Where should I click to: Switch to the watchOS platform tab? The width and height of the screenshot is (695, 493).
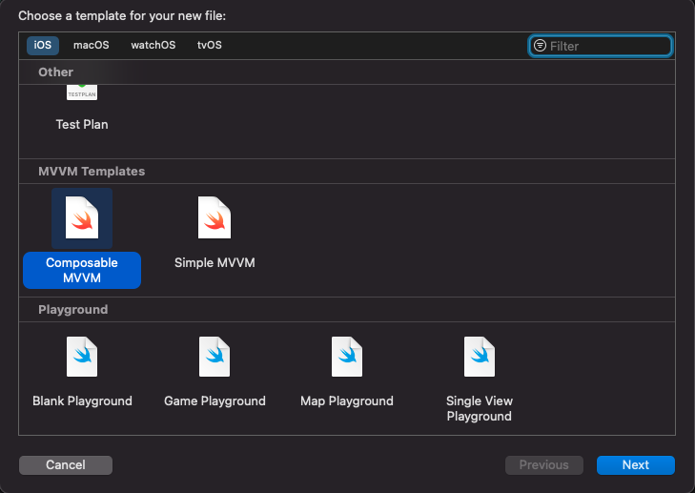153,45
